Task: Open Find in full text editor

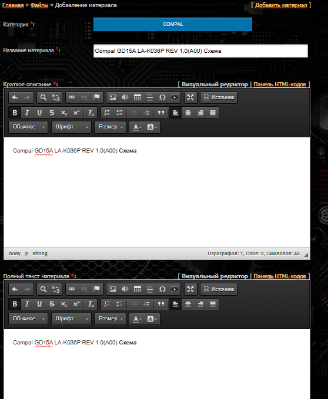Action: [43, 289]
